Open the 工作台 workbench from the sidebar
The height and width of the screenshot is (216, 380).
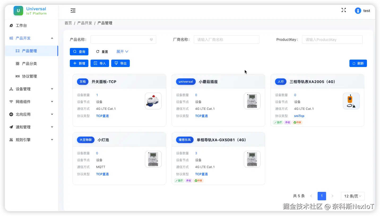click(x=21, y=25)
